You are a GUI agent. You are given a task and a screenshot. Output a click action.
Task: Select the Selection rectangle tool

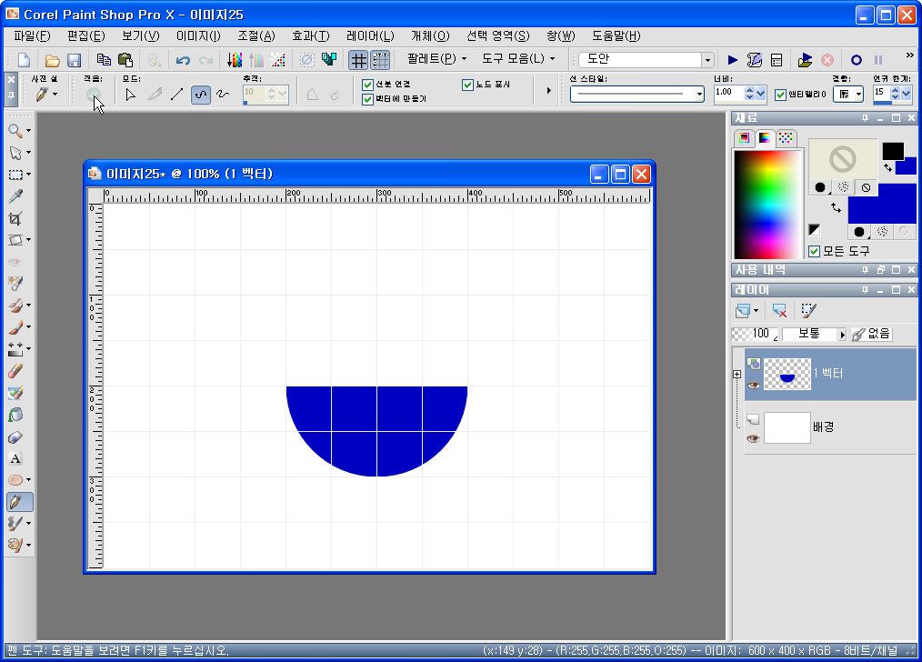[15, 175]
